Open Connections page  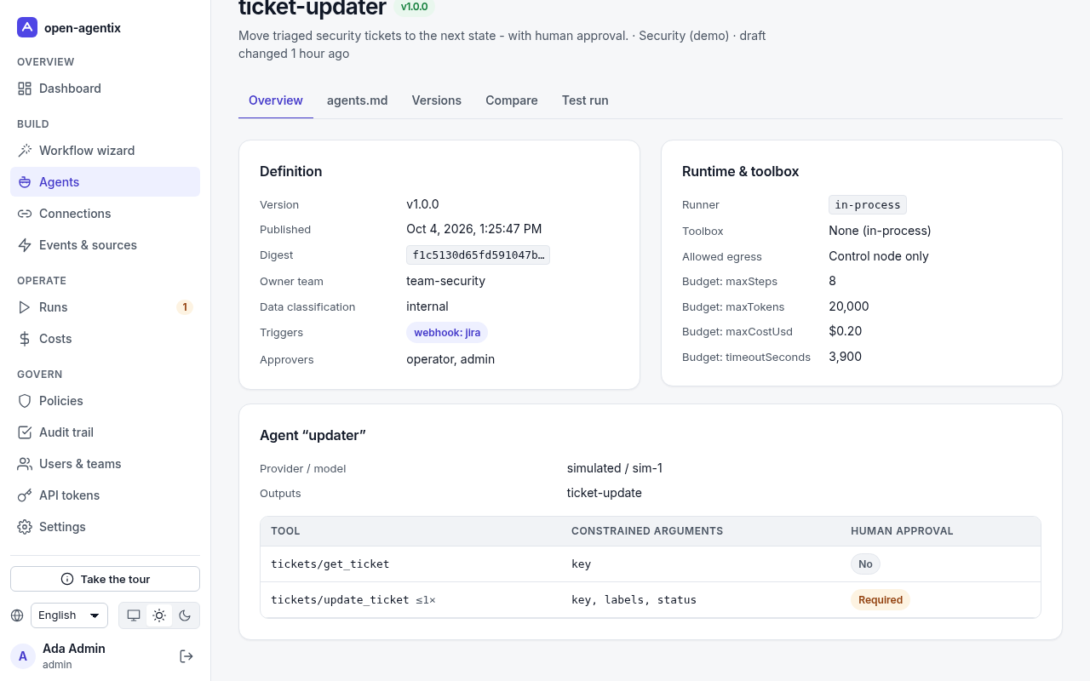[x=105, y=214]
